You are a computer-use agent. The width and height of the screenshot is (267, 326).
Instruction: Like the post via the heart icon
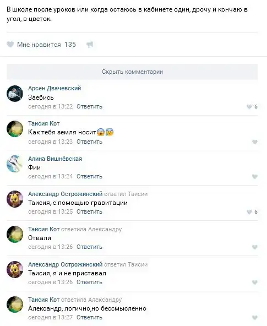pos(10,44)
